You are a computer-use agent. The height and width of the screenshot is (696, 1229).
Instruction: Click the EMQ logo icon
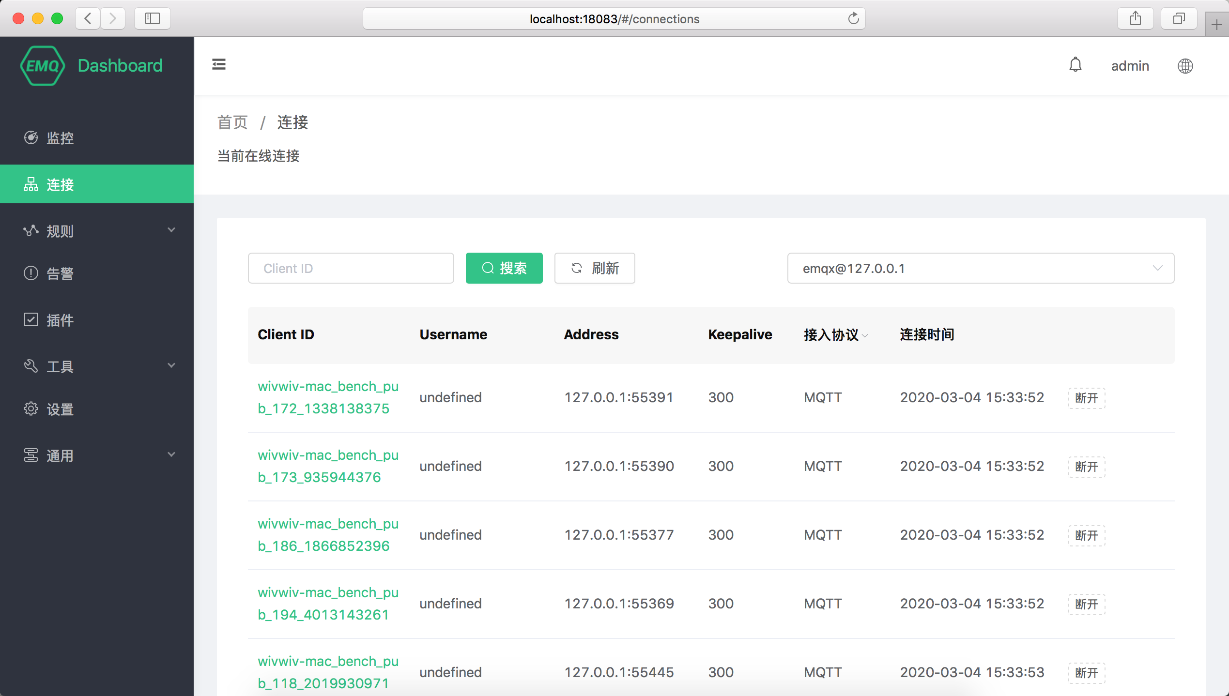coord(43,66)
